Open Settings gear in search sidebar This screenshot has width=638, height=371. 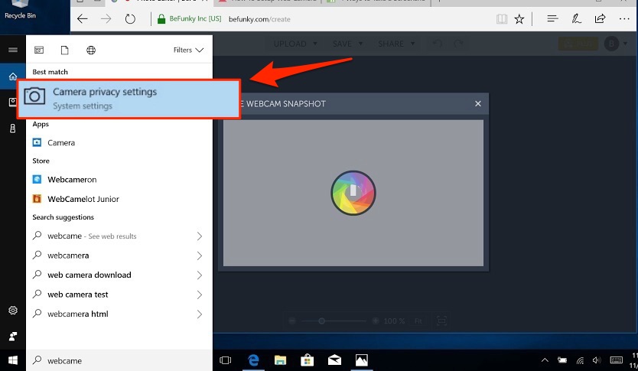(13, 311)
